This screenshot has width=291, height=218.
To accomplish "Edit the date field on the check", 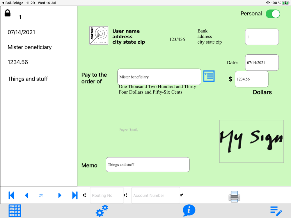I will [262, 62].
